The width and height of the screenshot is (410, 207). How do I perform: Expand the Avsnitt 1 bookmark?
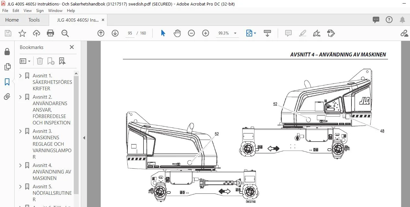point(21,76)
